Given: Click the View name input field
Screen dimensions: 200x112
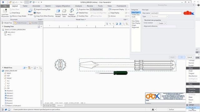Looking at the screenshot, I should [166, 13].
